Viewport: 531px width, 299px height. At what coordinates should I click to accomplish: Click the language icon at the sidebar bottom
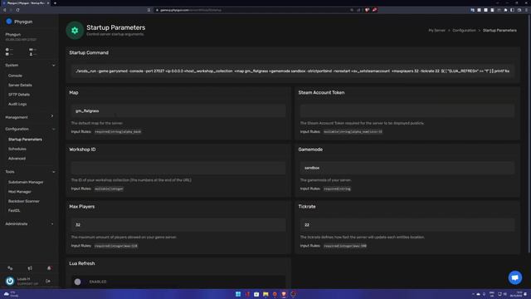[x=10, y=268]
